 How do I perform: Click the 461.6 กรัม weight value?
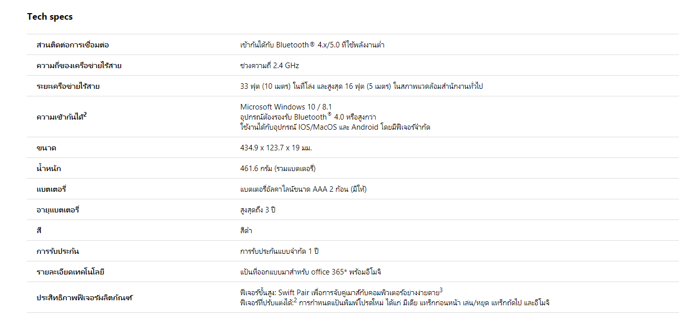(x=278, y=169)
